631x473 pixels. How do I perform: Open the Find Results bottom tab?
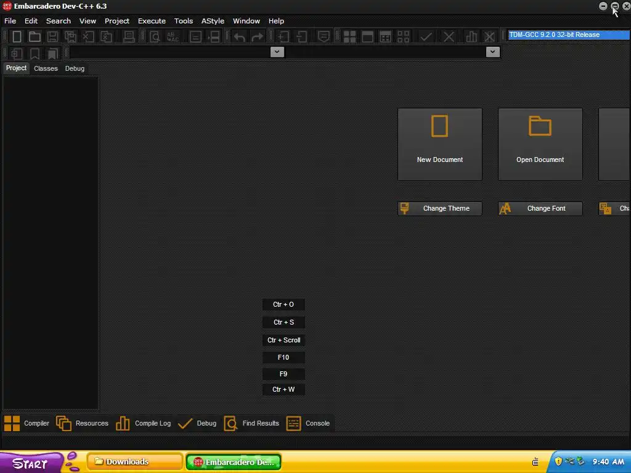tap(251, 423)
